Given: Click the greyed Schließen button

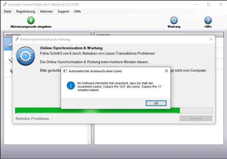Looking at the screenshot, I should pos(196,118).
